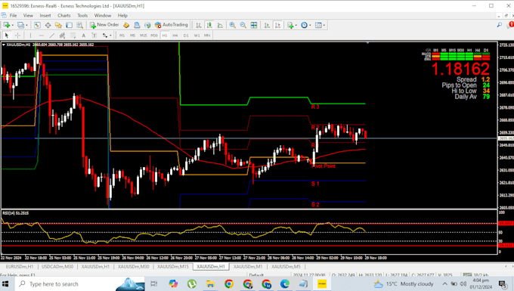
Task: Switch to Line Chart display
Action: pyautogui.click(x=220, y=25)
